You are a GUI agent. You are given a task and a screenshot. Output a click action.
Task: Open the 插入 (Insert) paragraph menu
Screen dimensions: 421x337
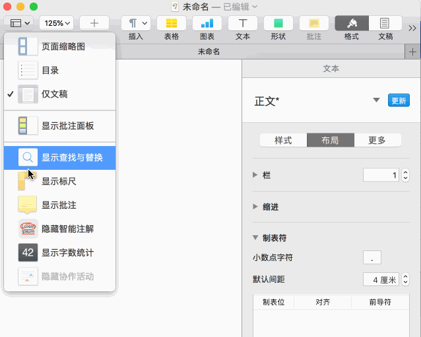click(x=136, y=23)
